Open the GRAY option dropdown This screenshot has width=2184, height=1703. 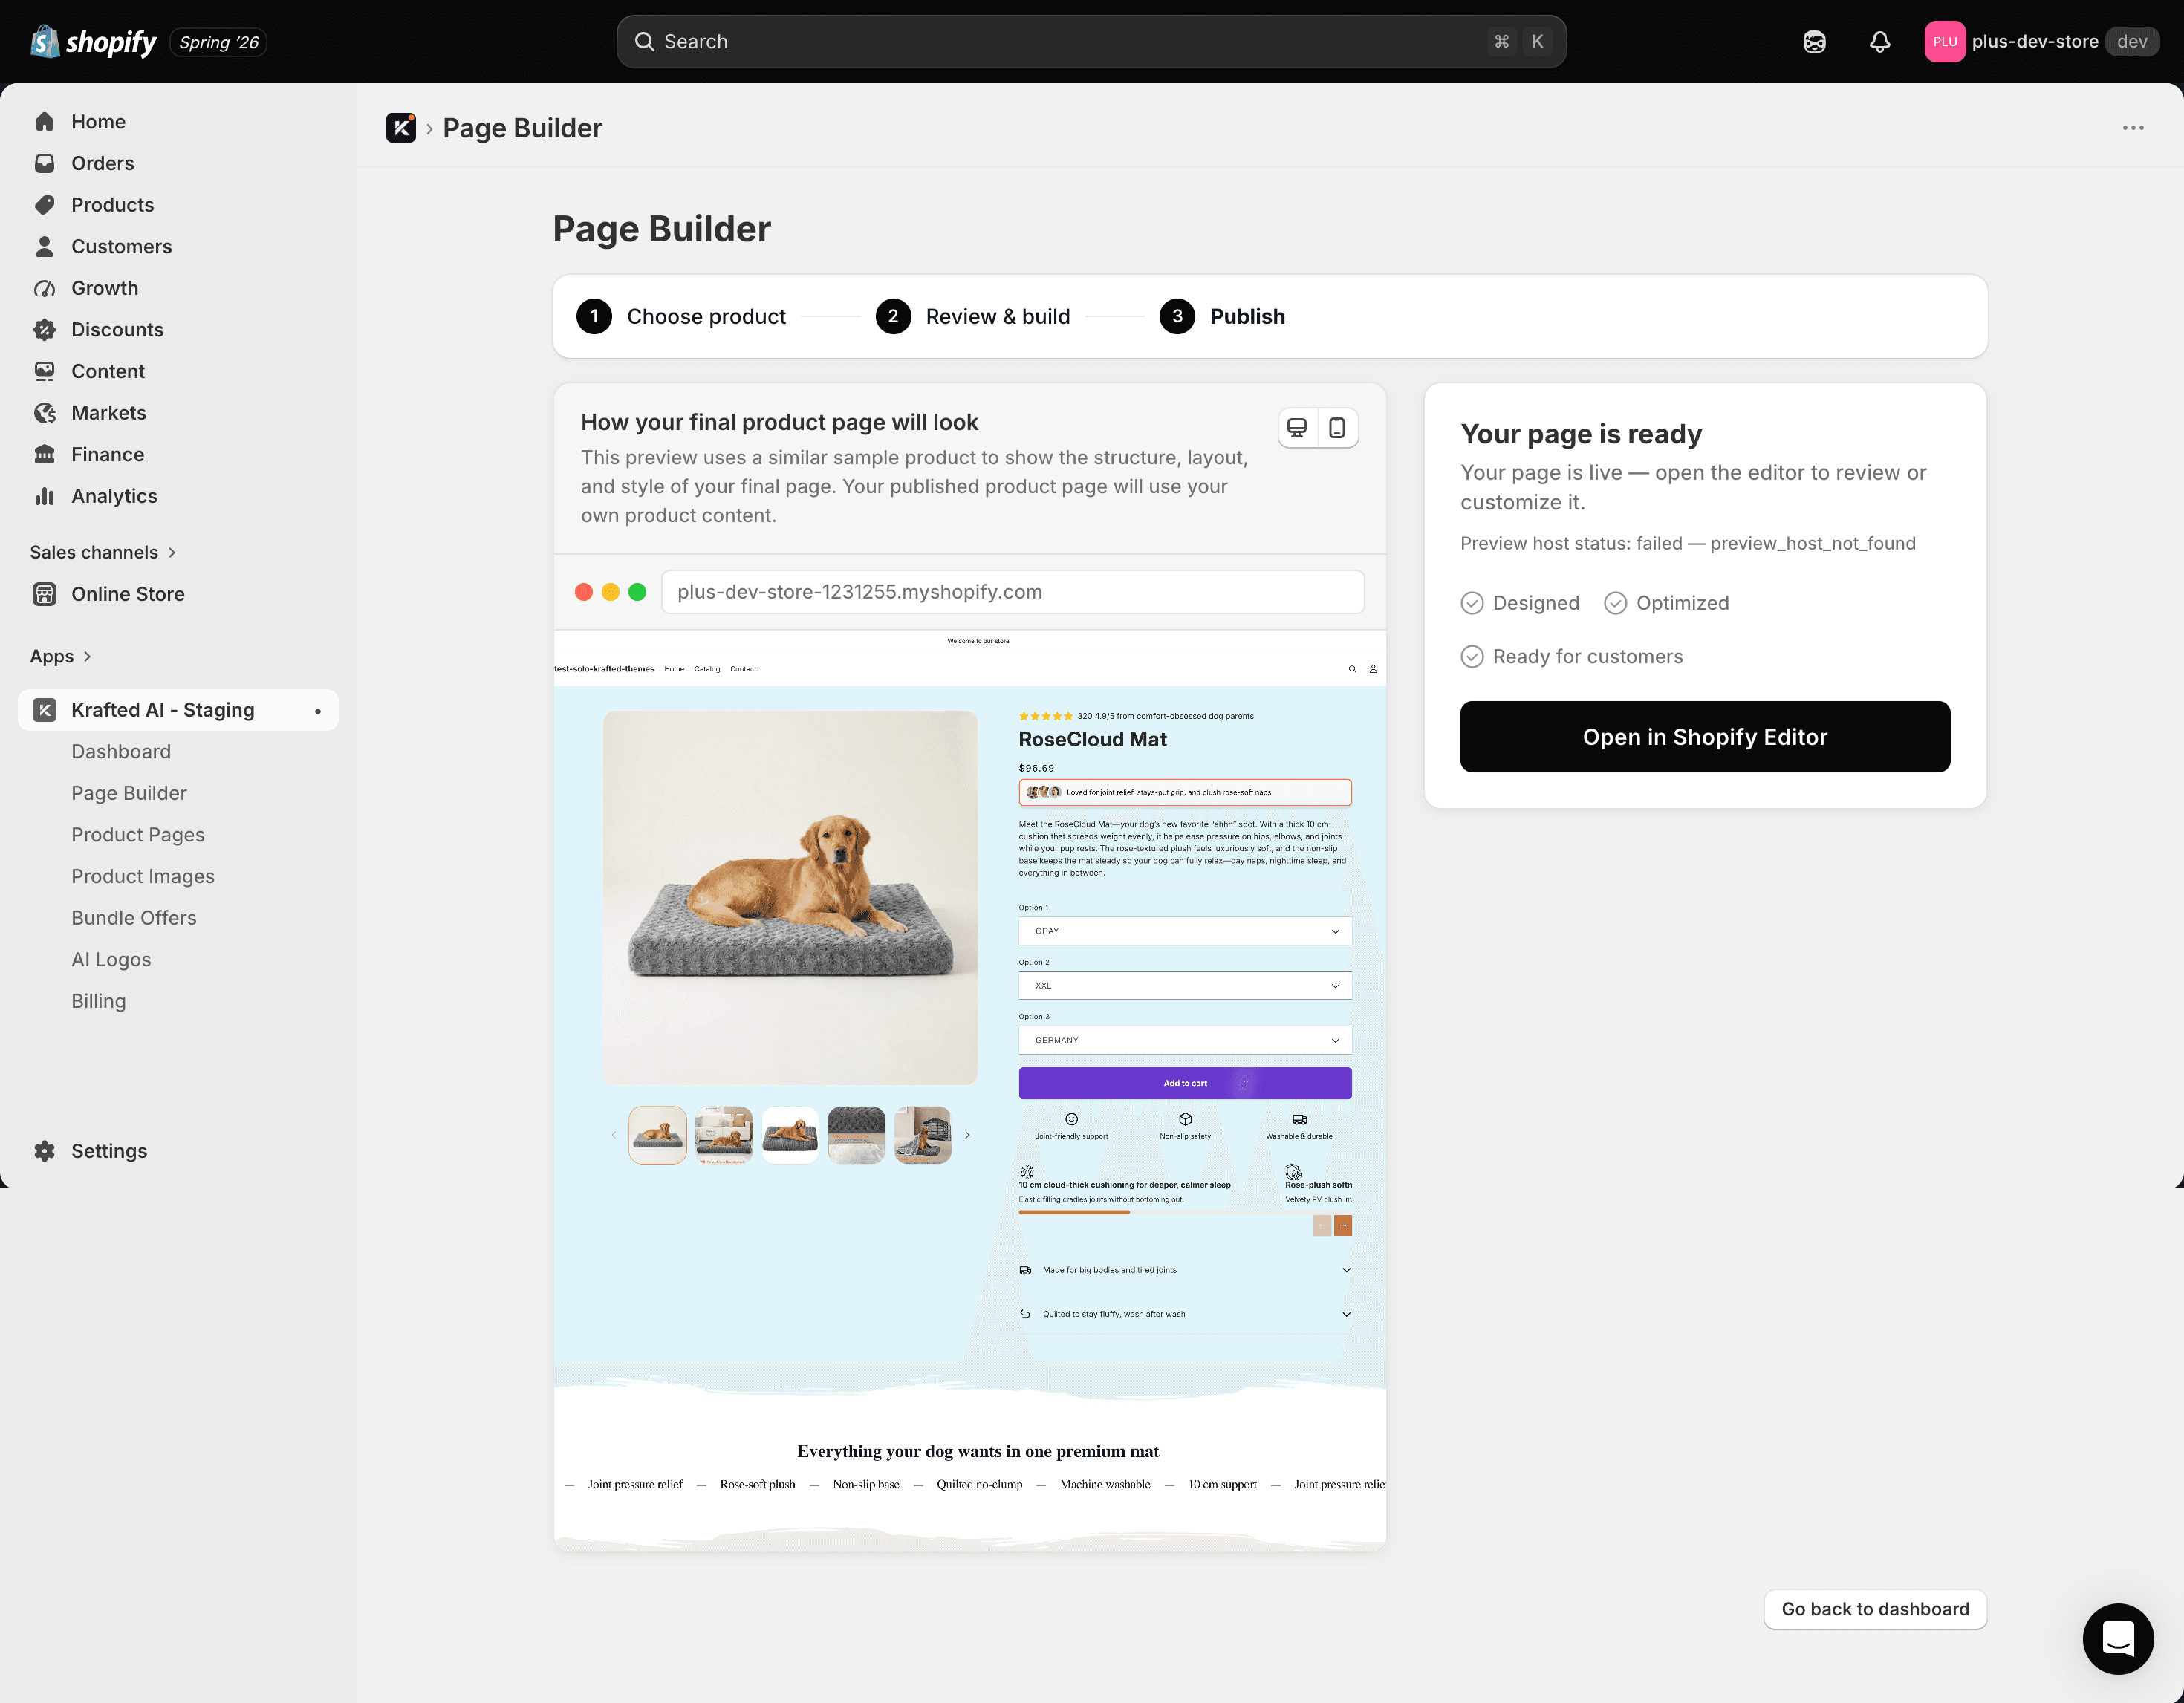click(1185, 931)
